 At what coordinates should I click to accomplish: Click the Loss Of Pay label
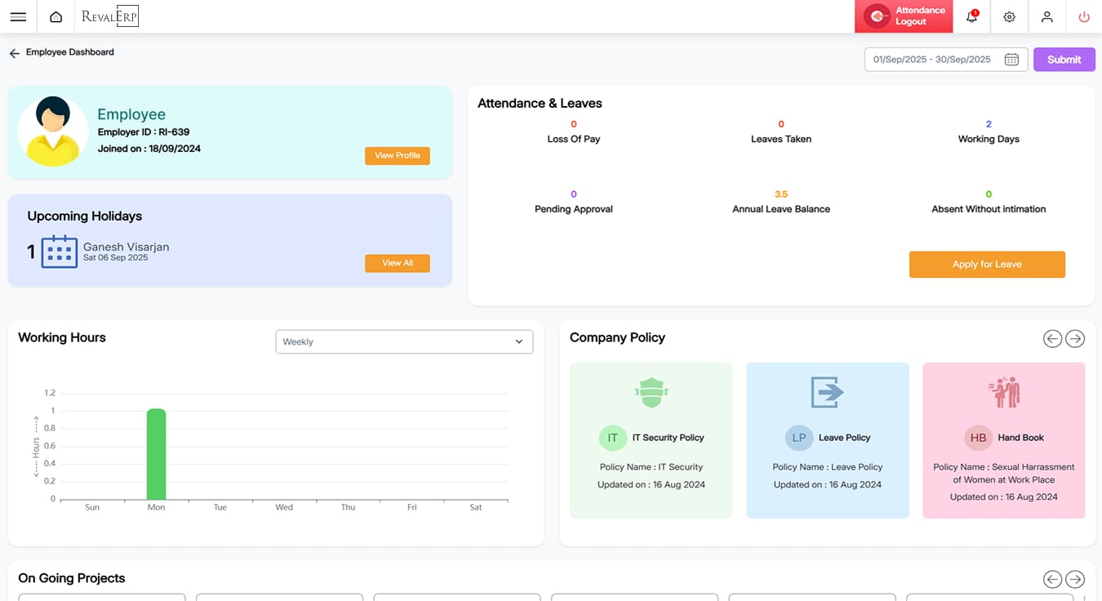[x=574, y=139]
